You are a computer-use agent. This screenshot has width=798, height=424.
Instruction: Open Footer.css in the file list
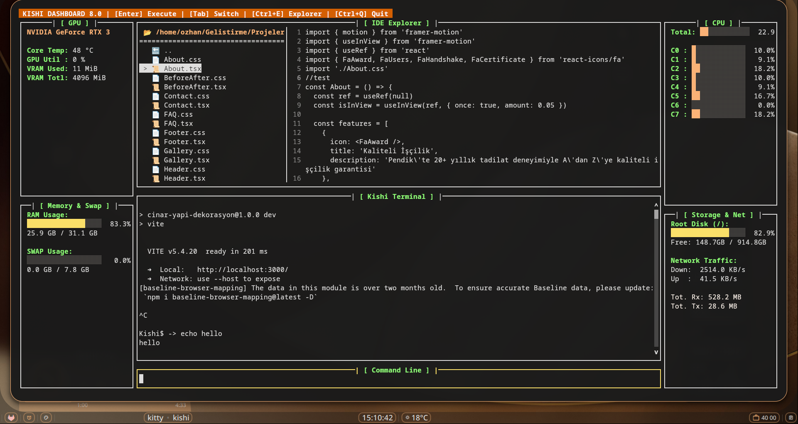[184, 133]
